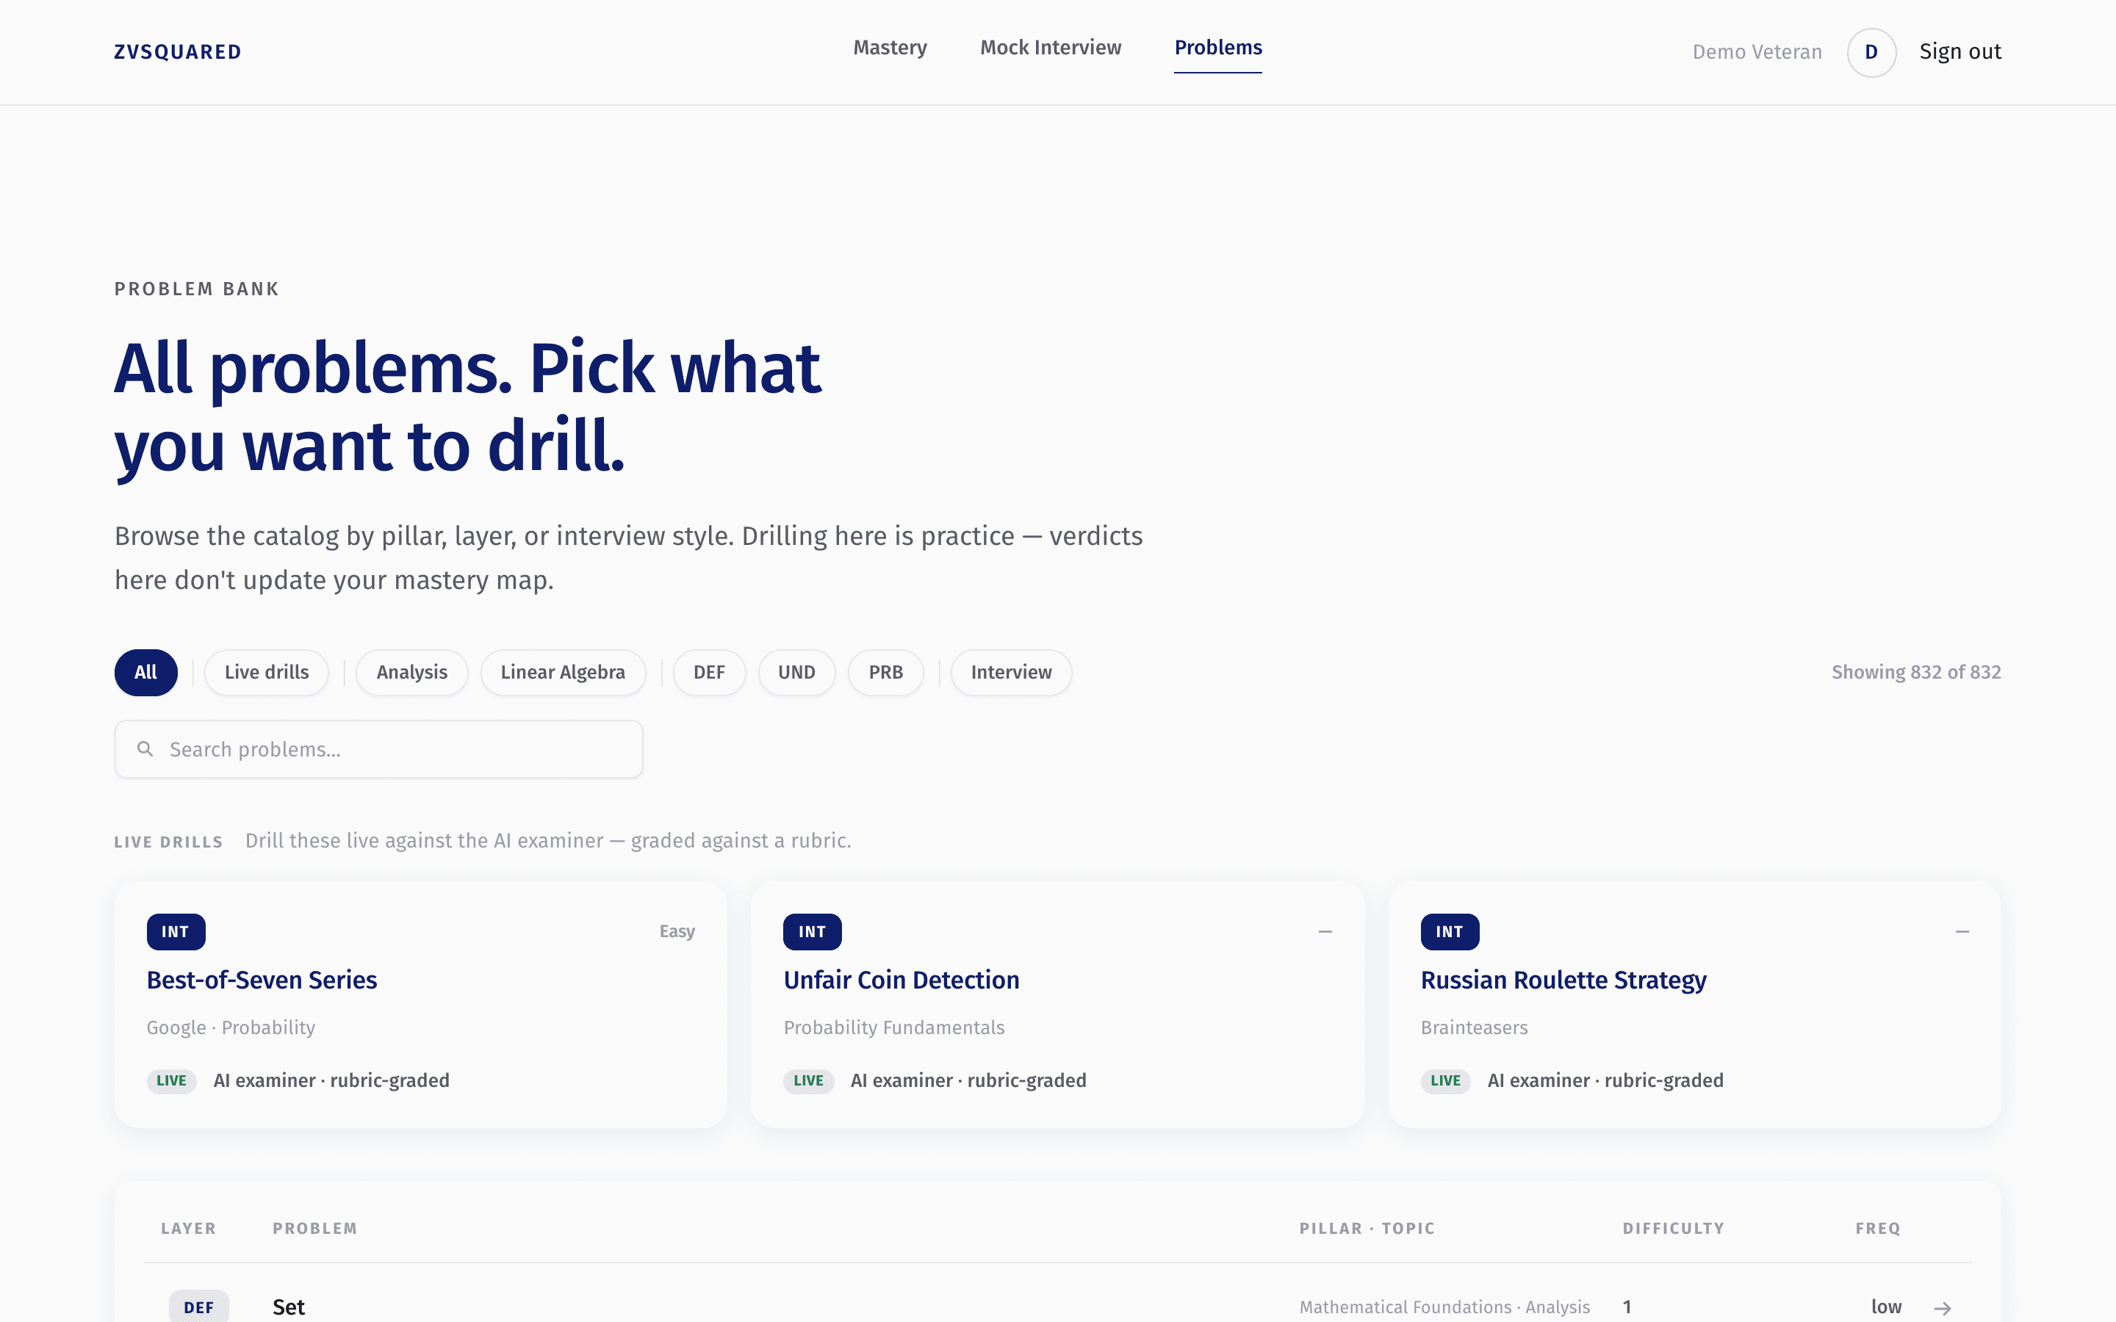Click the LAYER column header
The height and width of the screenshot is (1322, 2116).
[x=188, y=1227]
